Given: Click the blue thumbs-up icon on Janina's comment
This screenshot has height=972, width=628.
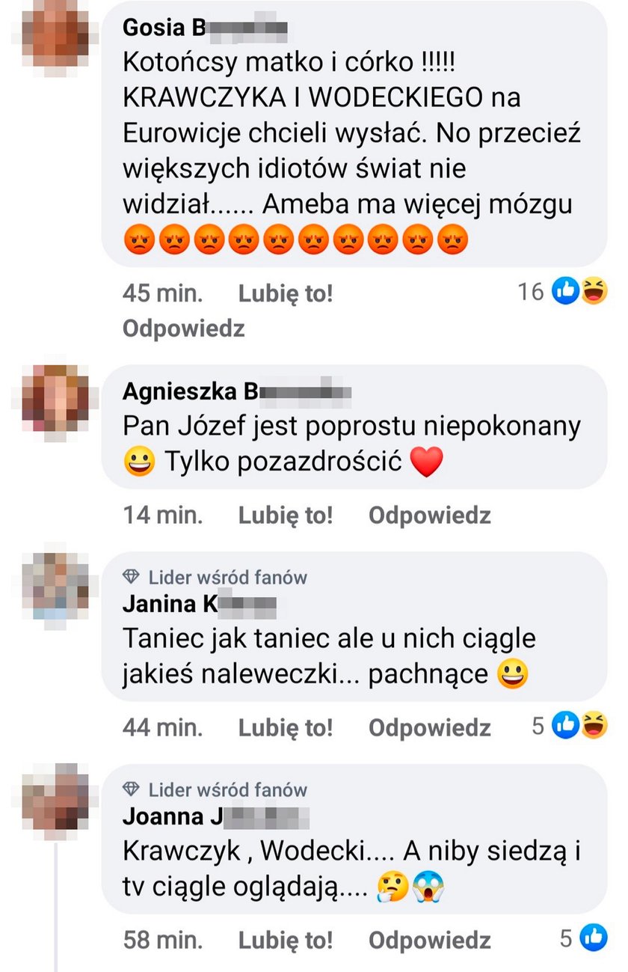Looking at the screenshot, I should [x=566, y=725].
